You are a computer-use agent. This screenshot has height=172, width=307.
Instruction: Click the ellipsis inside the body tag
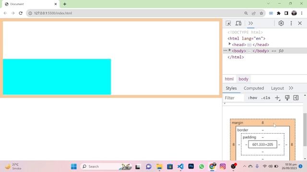[249, 51]
